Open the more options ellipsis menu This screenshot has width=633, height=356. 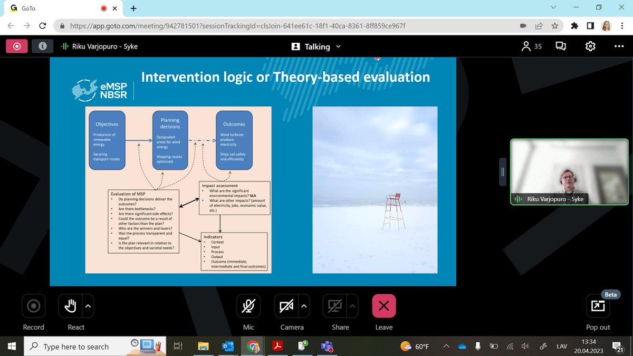(619, 46)
